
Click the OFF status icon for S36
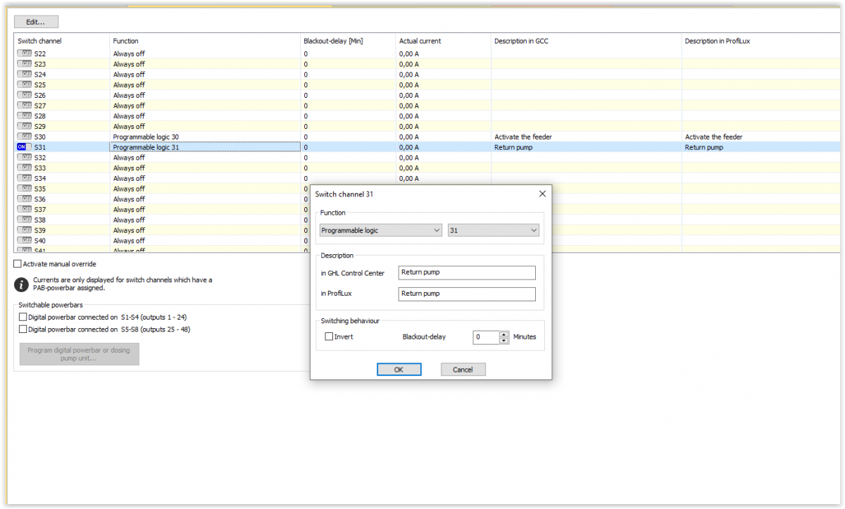click(x=24, y=199)
